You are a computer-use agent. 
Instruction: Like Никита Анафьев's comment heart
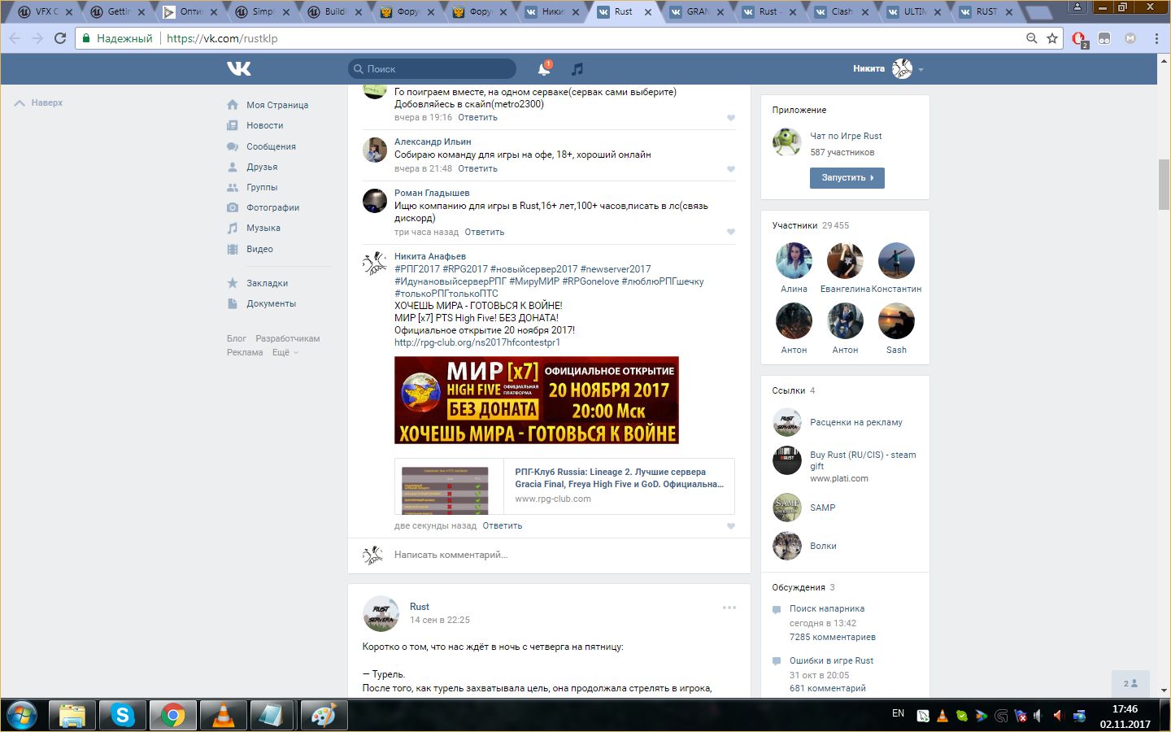point(730,526)
